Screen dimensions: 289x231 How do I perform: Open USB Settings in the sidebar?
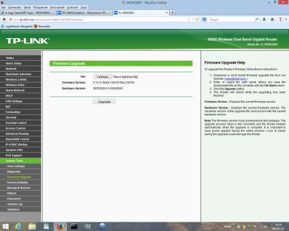click(20, 101)
